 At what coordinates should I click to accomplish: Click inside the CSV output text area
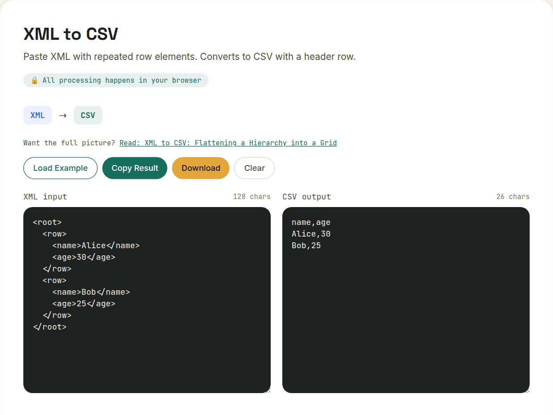(x=406, y=300)
